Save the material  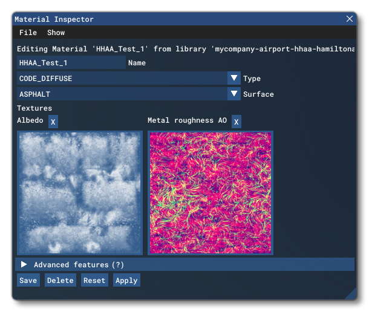28,280
